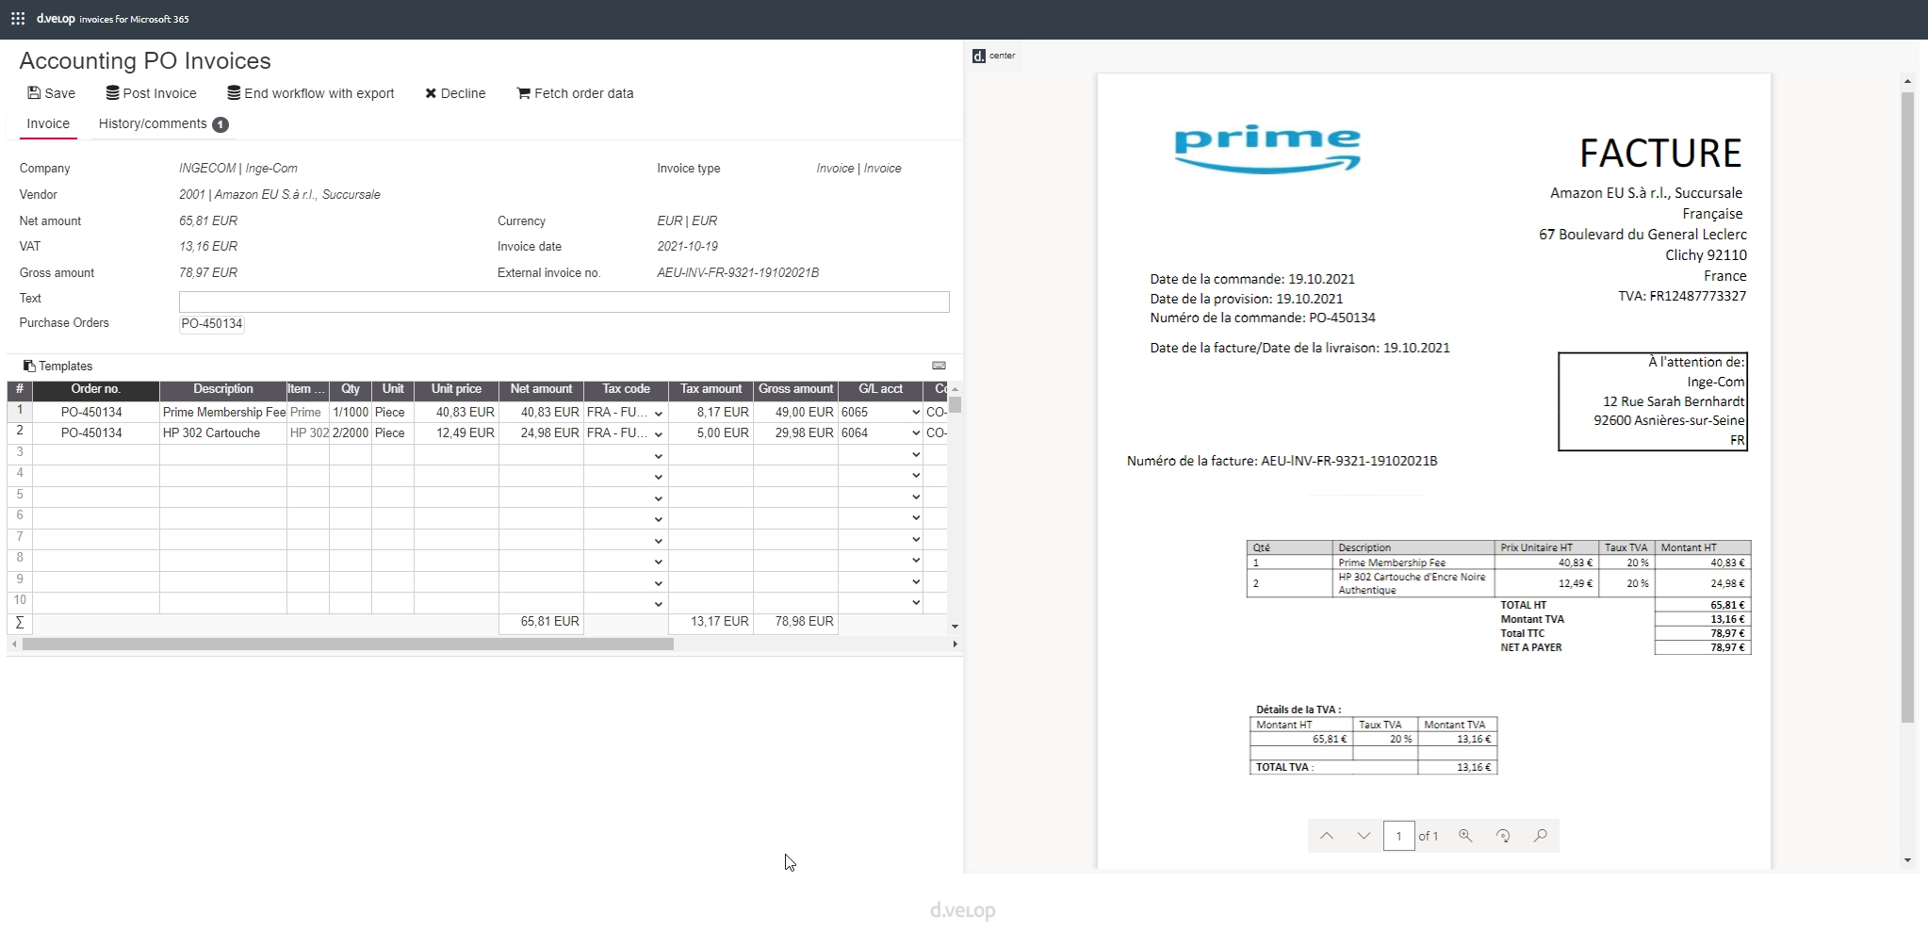
Task: Click the Post Invoice database icon
Action: pos(112,93)
